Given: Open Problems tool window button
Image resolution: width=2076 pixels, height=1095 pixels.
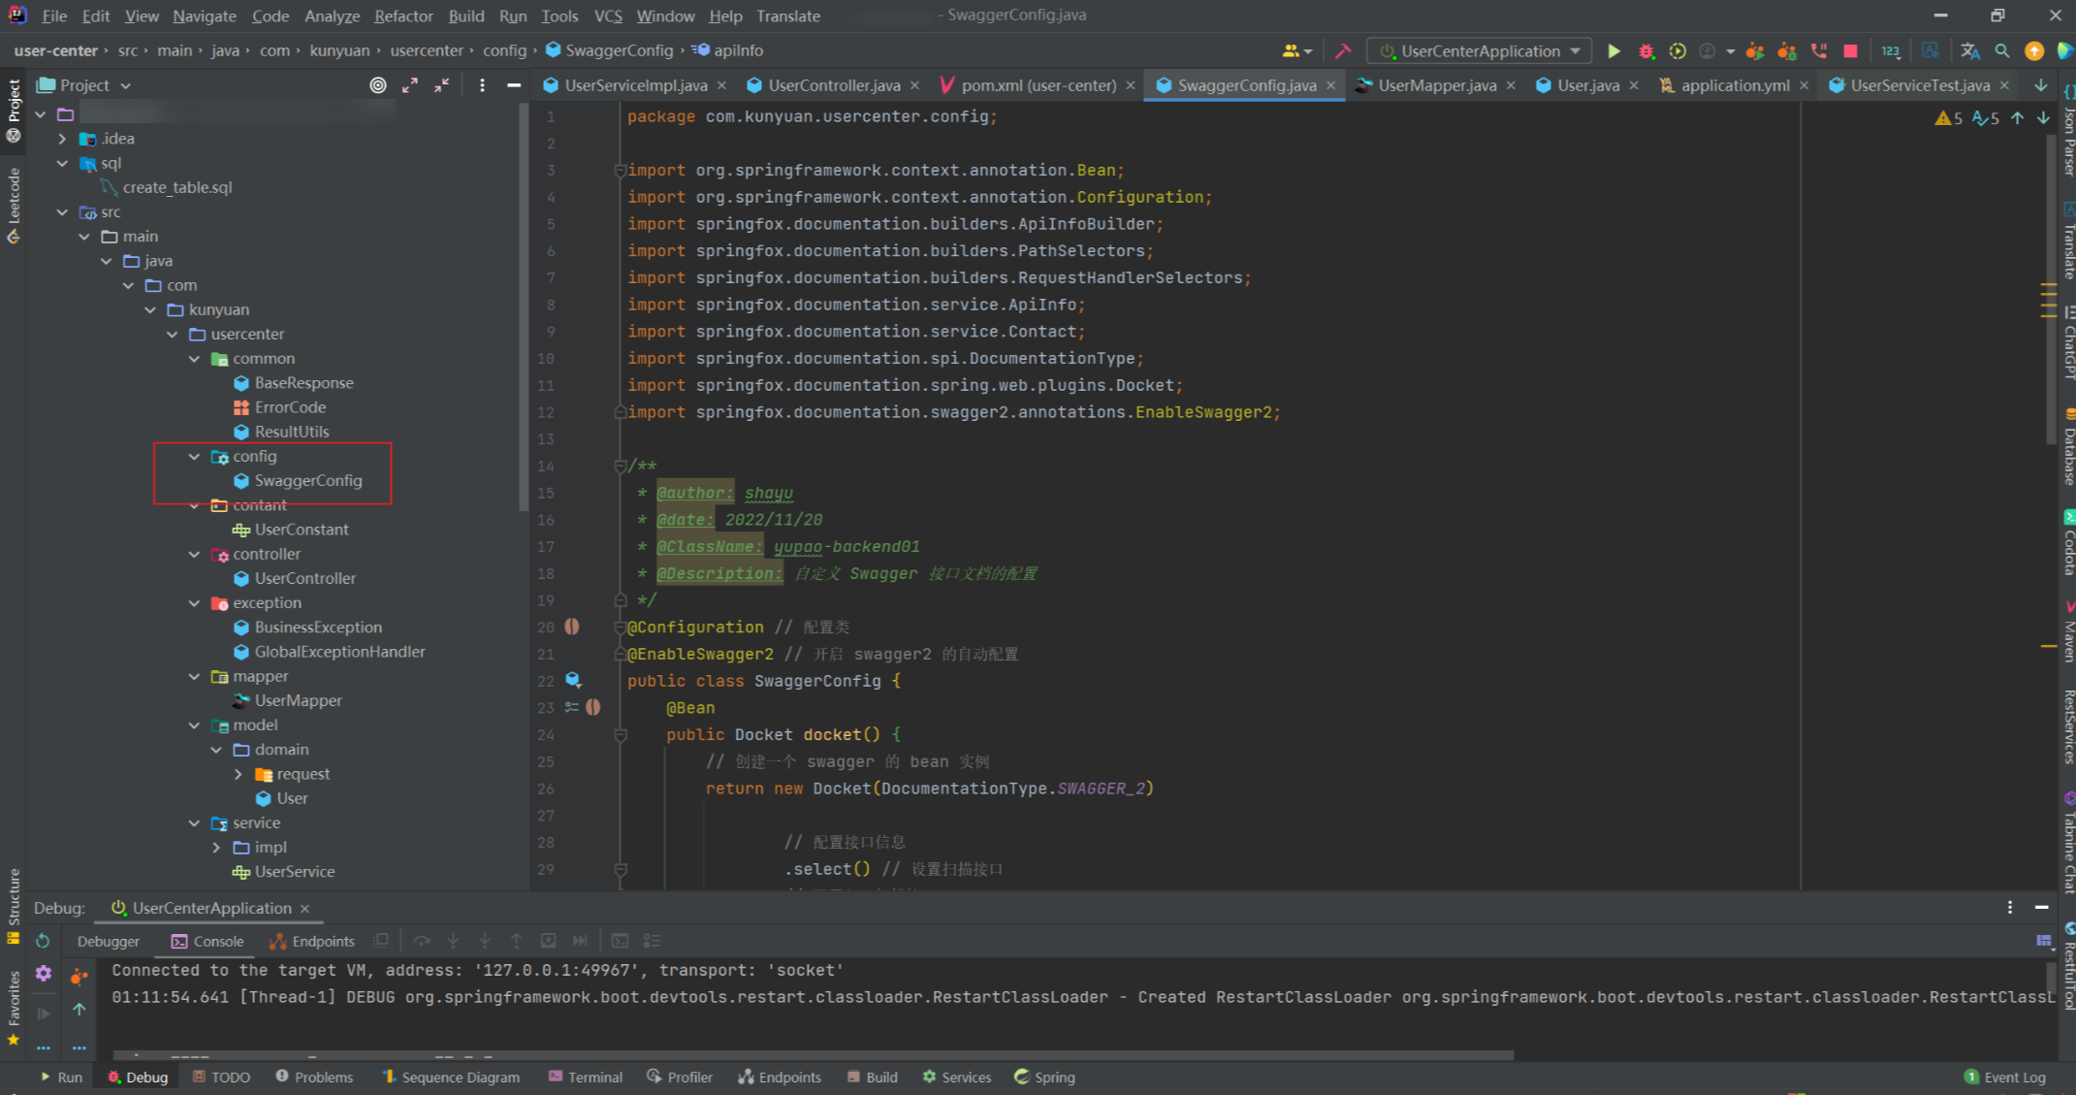Looking at the screenshot, I should click(314, 1077).
